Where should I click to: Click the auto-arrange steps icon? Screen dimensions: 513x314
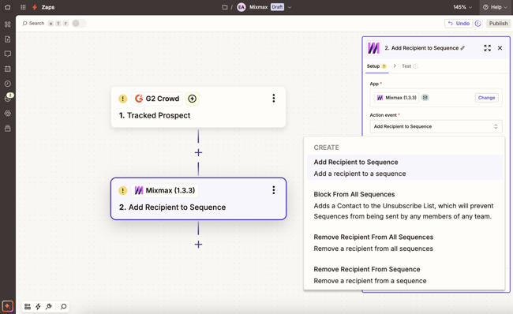pyautogui.click(x=28, y=306)
